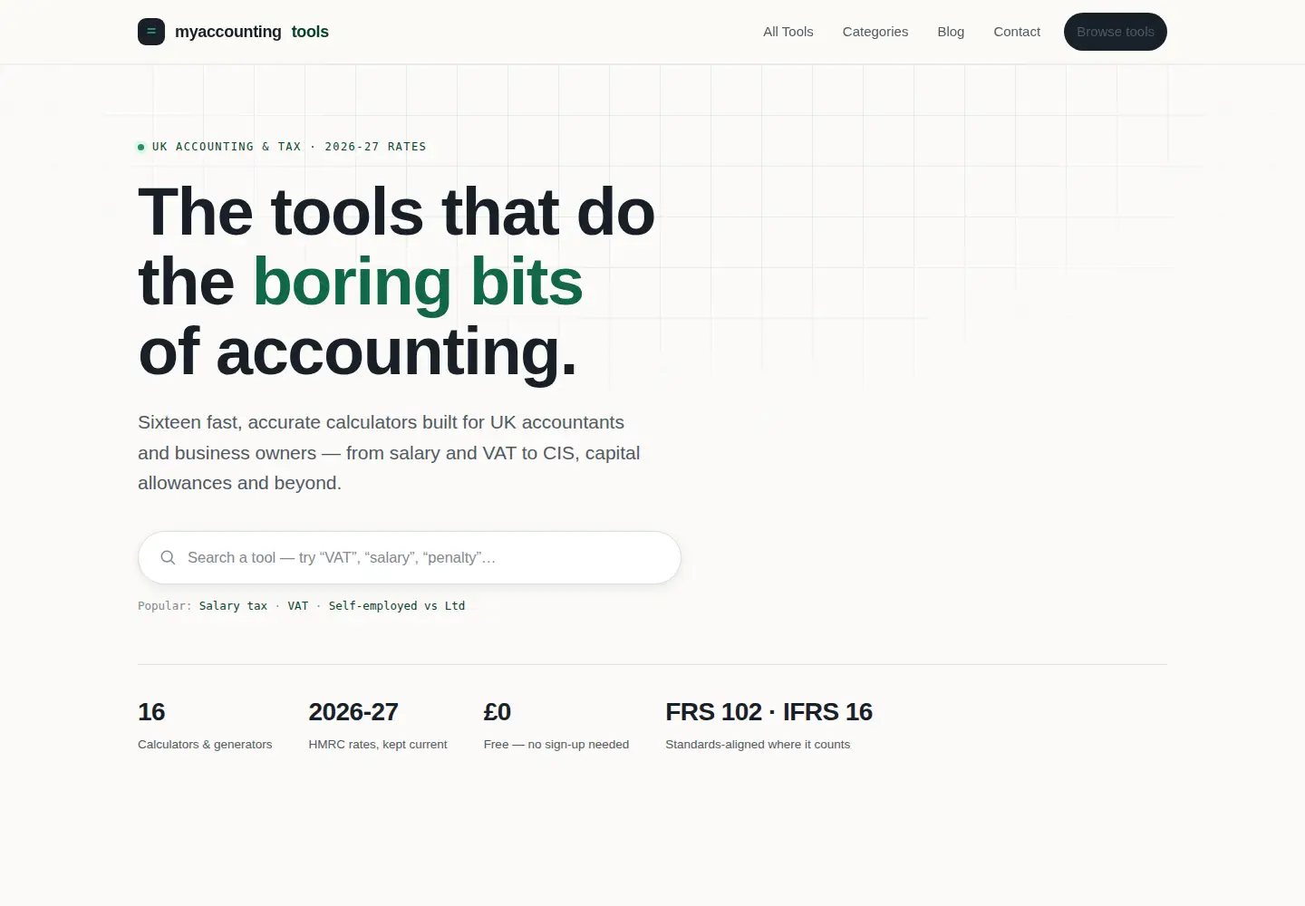Click 'Free — no sign-up needed' caption
Viewport: 1305px width, 906px height.
click(x=556, y=745)
